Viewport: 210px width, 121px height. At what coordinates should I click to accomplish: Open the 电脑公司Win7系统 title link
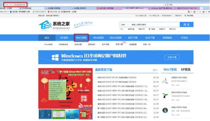pos(179,107)
